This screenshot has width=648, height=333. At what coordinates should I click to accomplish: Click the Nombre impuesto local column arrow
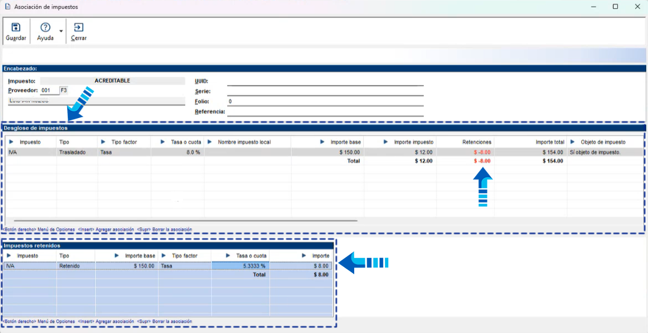pos(210,142)
